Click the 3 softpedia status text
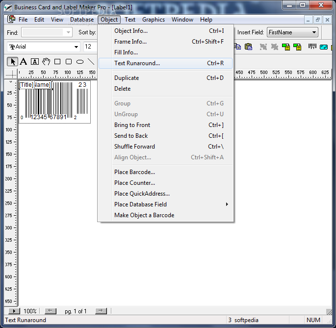This screenshot has height=328, width=336. coord(243,320)
